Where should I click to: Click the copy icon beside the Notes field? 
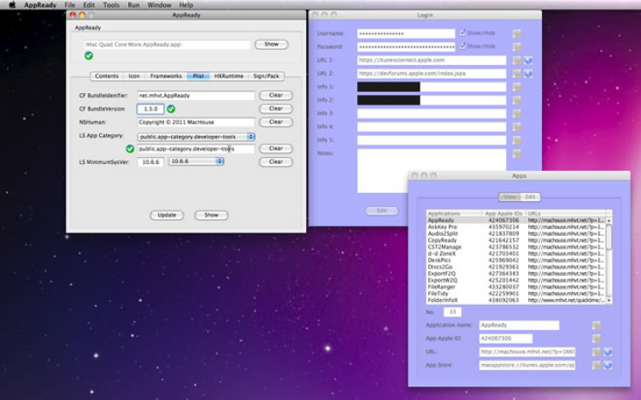pos(517,154)
